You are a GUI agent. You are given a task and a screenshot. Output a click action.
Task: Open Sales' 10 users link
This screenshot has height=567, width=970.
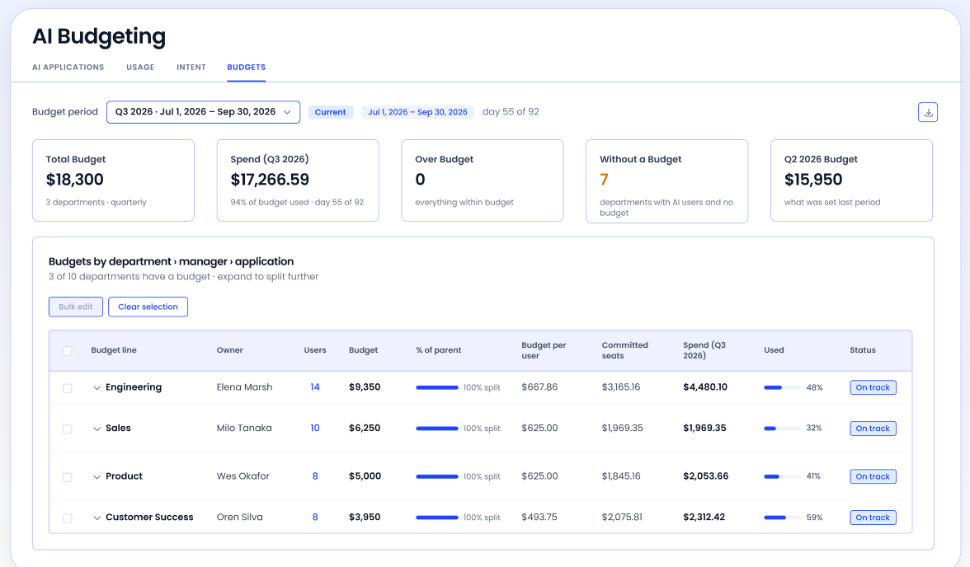pyautogui.click(x=315, y=428)
